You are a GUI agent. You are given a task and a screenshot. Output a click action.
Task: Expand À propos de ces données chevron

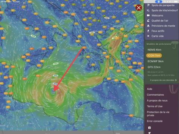pos(176,80)
